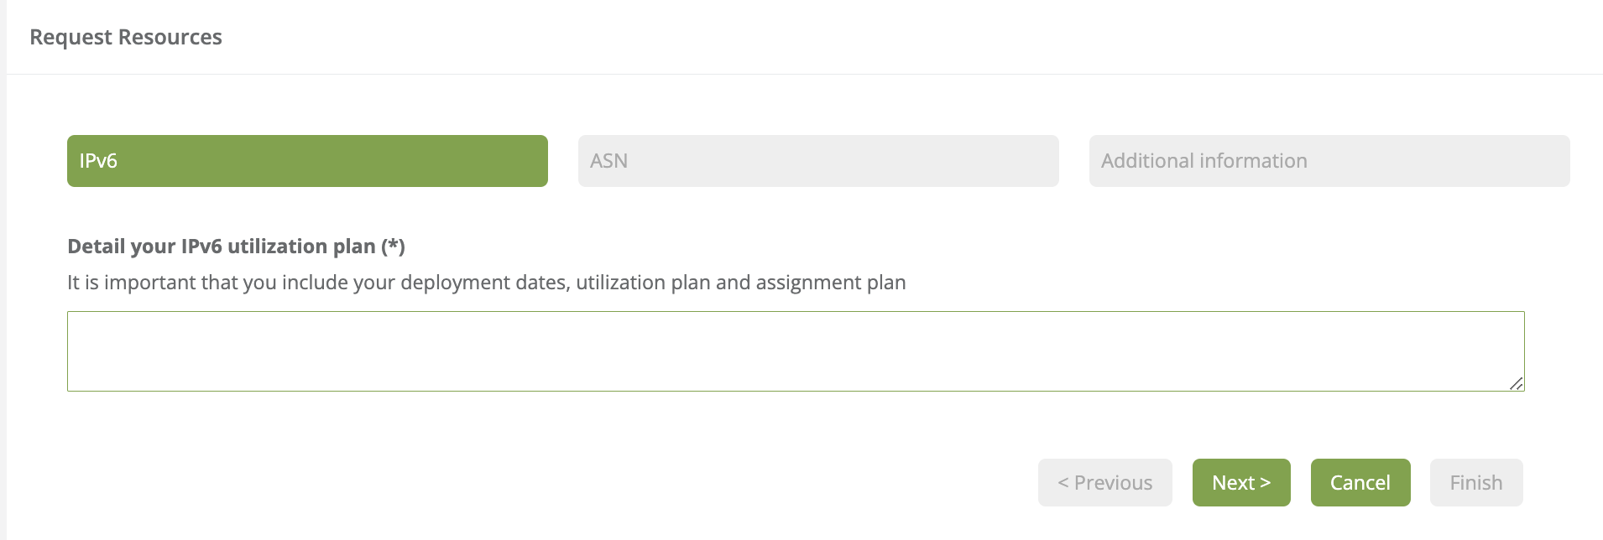Cancel the resource request

[x=1360, y=483]
